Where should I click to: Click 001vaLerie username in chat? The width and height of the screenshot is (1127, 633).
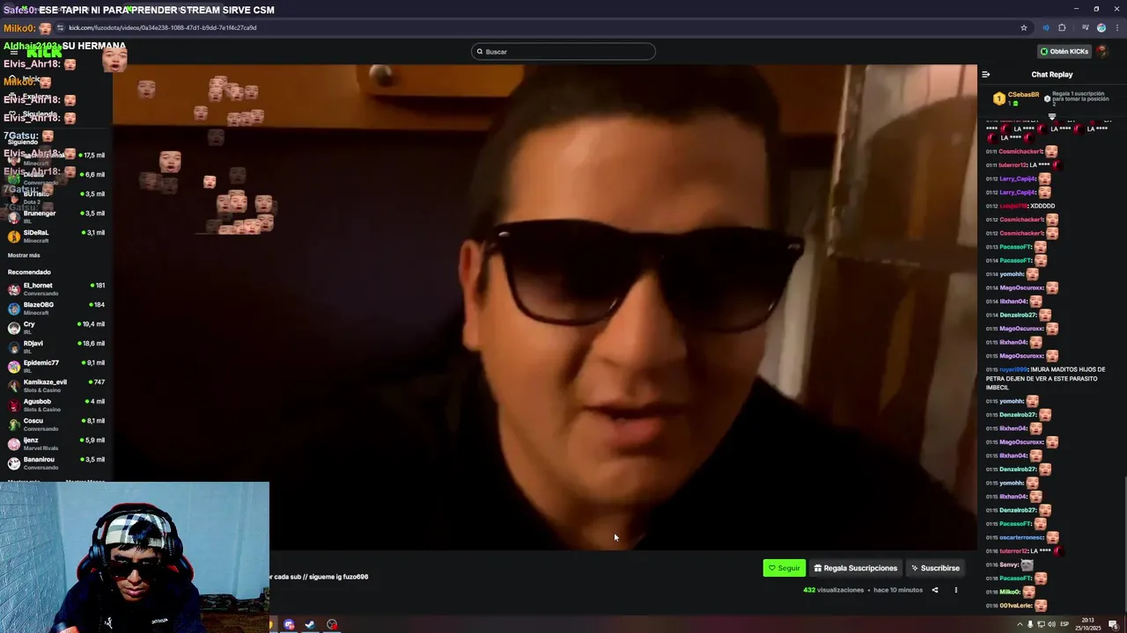1016,606
